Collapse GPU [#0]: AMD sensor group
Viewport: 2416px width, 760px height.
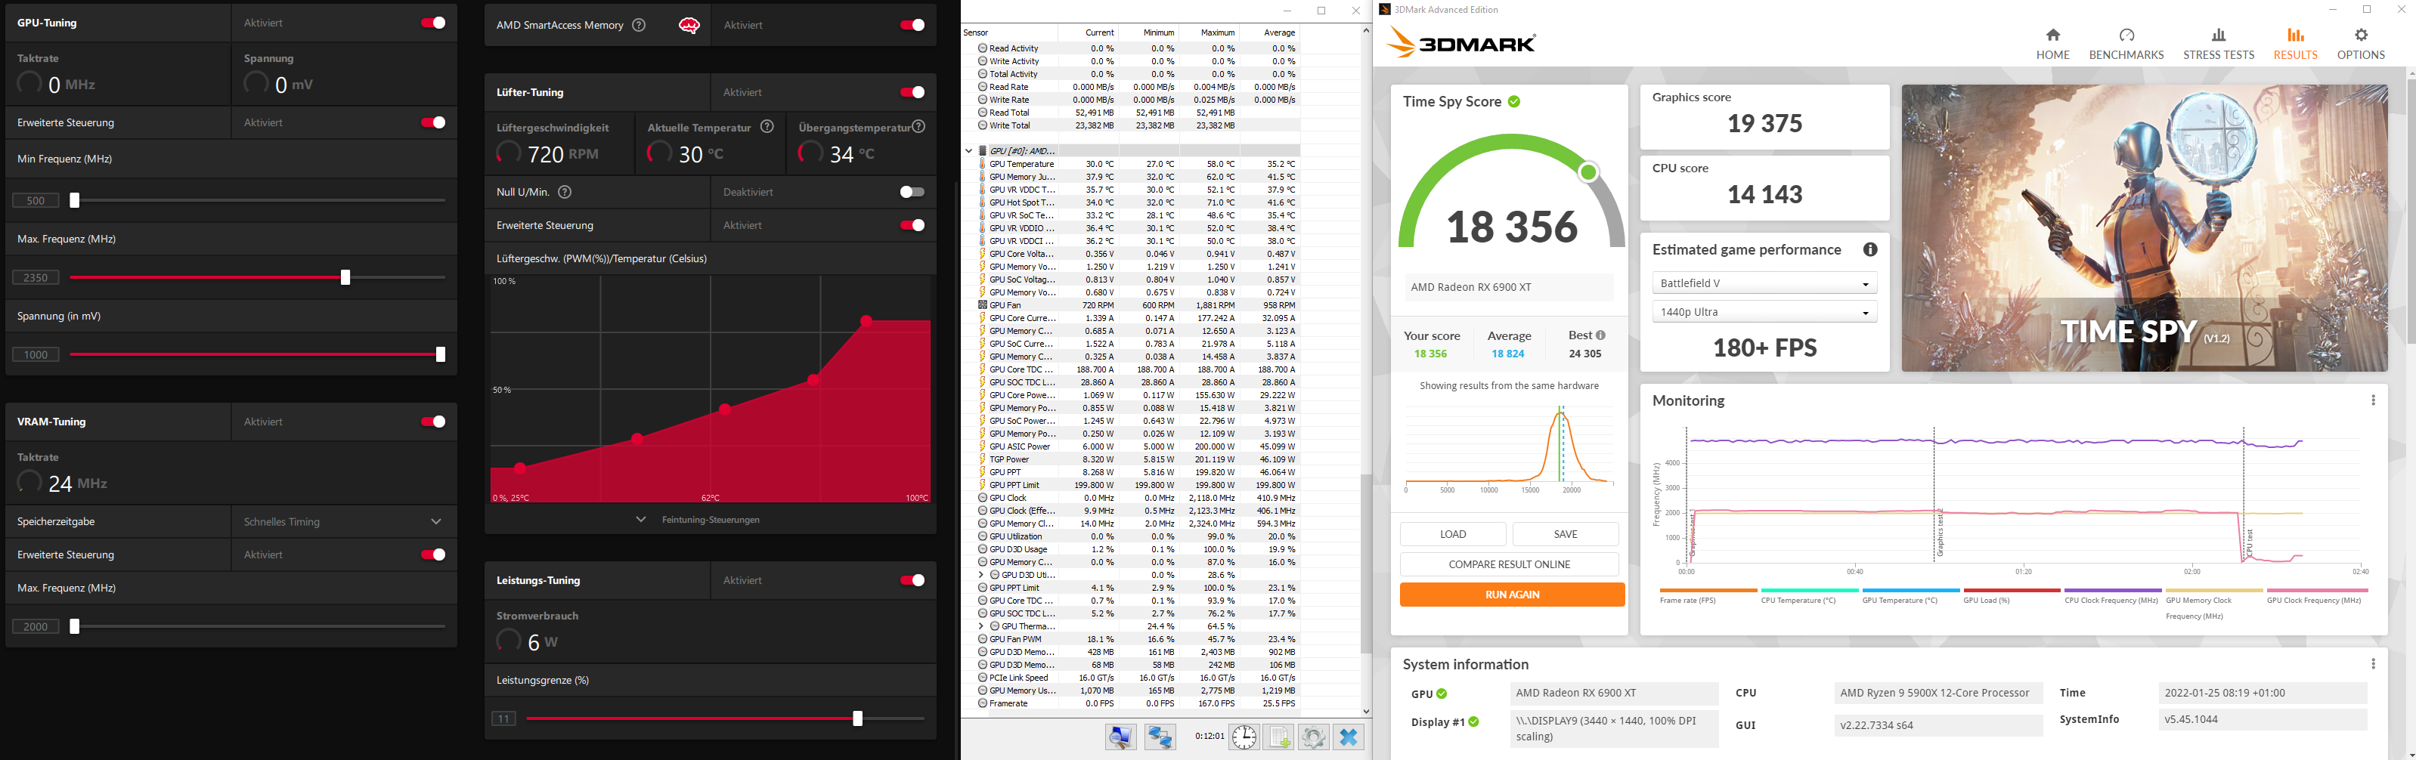pyautogui.click(x=969, y=151)
